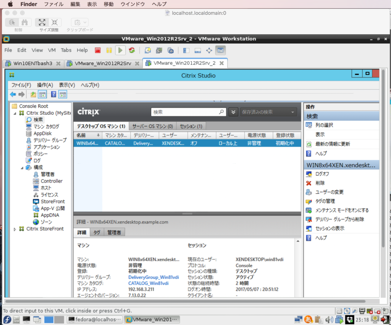Collapse the Citrix Studio (MySite) tree node

tap(15, 113)
